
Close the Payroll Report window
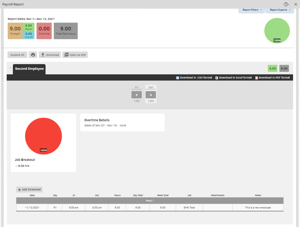coord(295,4)
